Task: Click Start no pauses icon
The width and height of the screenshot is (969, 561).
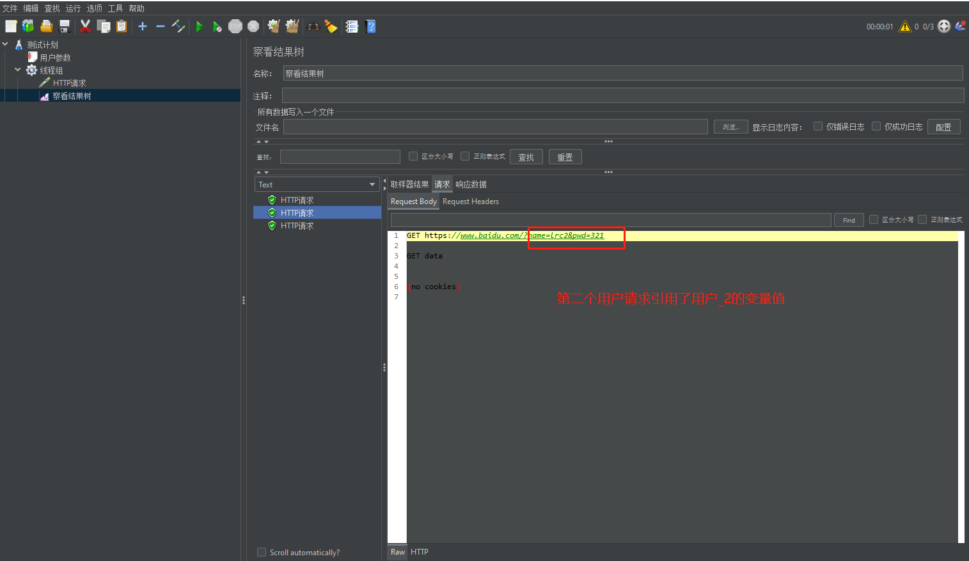Action: click(x=217, y=26)
